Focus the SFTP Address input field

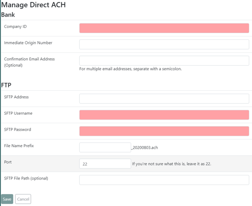point(164,99)
